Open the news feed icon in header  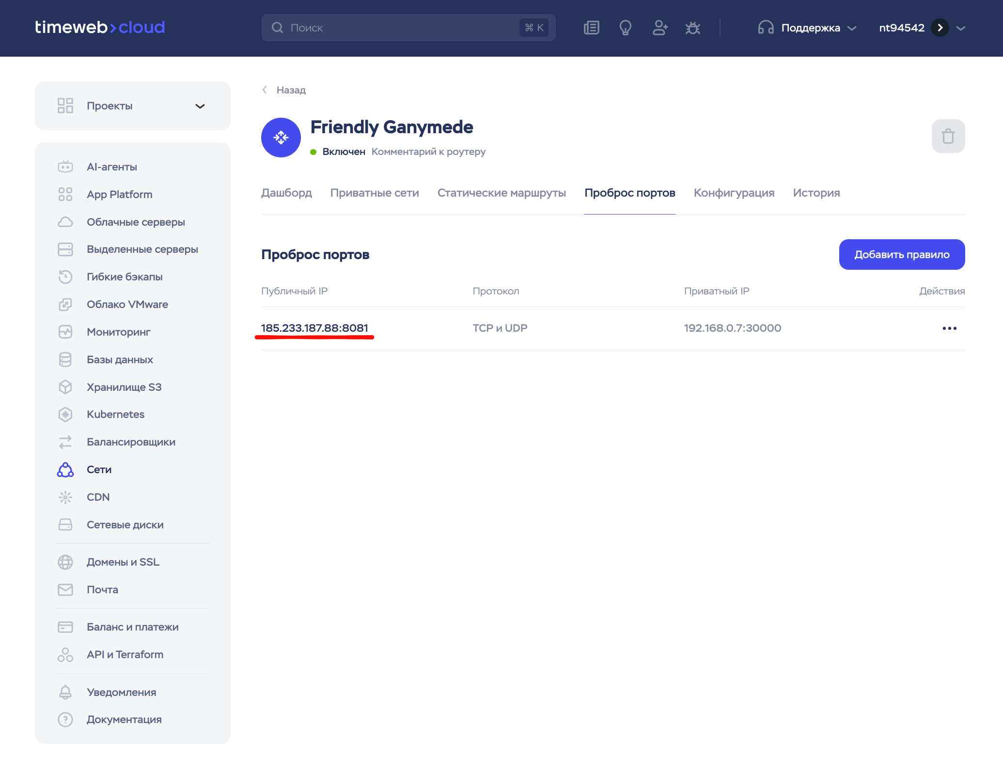[591, 28]
